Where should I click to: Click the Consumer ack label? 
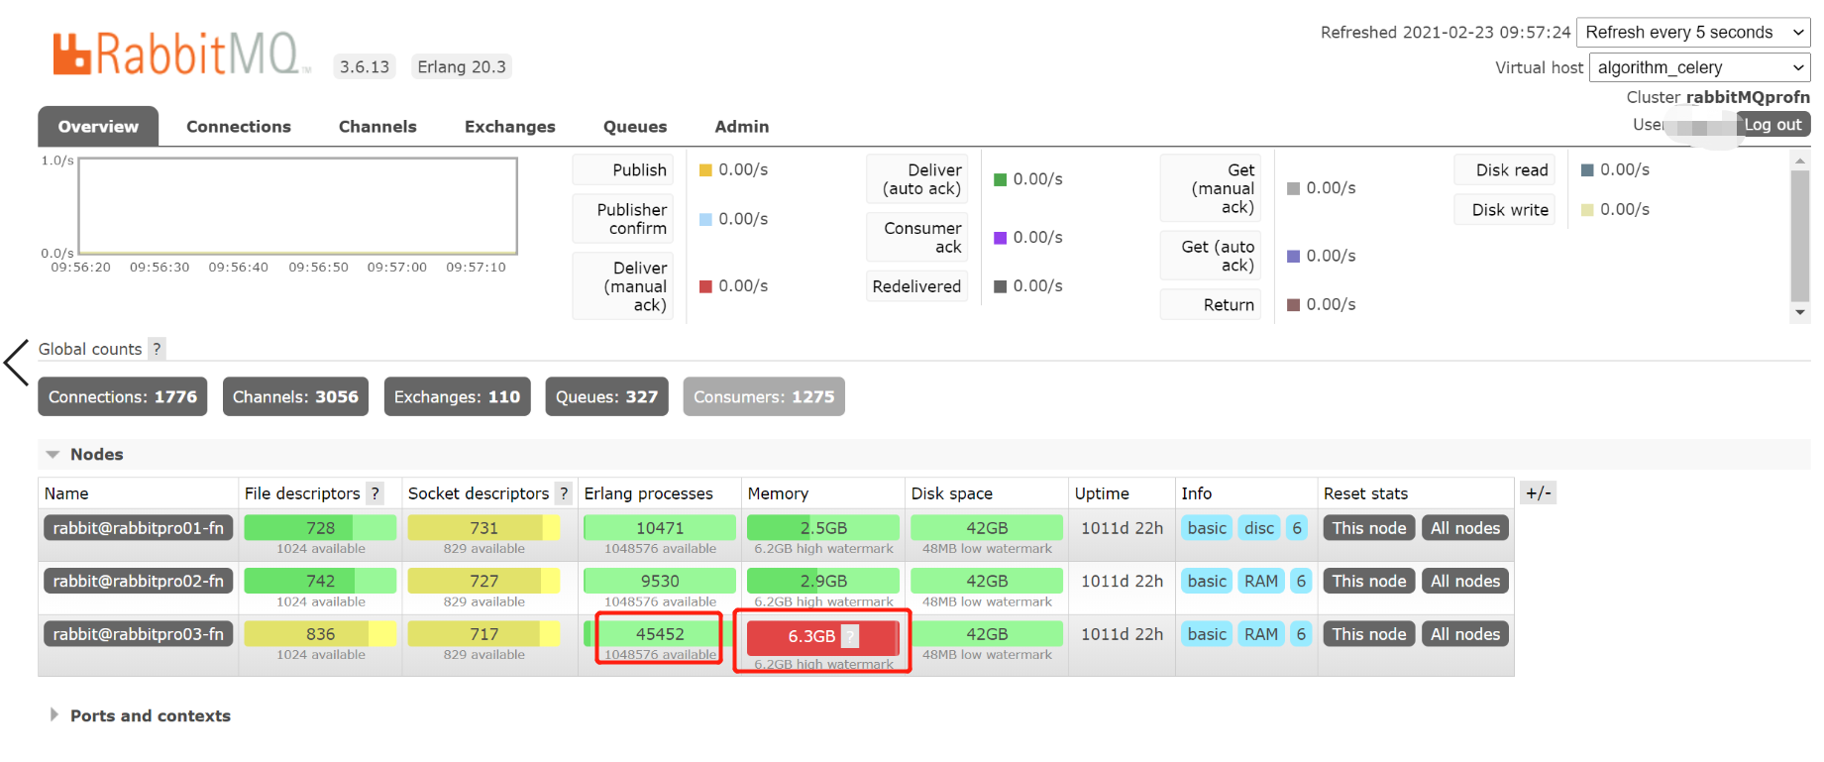(x=917, y=238)
